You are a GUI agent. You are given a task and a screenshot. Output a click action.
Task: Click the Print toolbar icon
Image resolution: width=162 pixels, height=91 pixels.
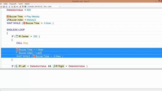click(x=6, y=7)
